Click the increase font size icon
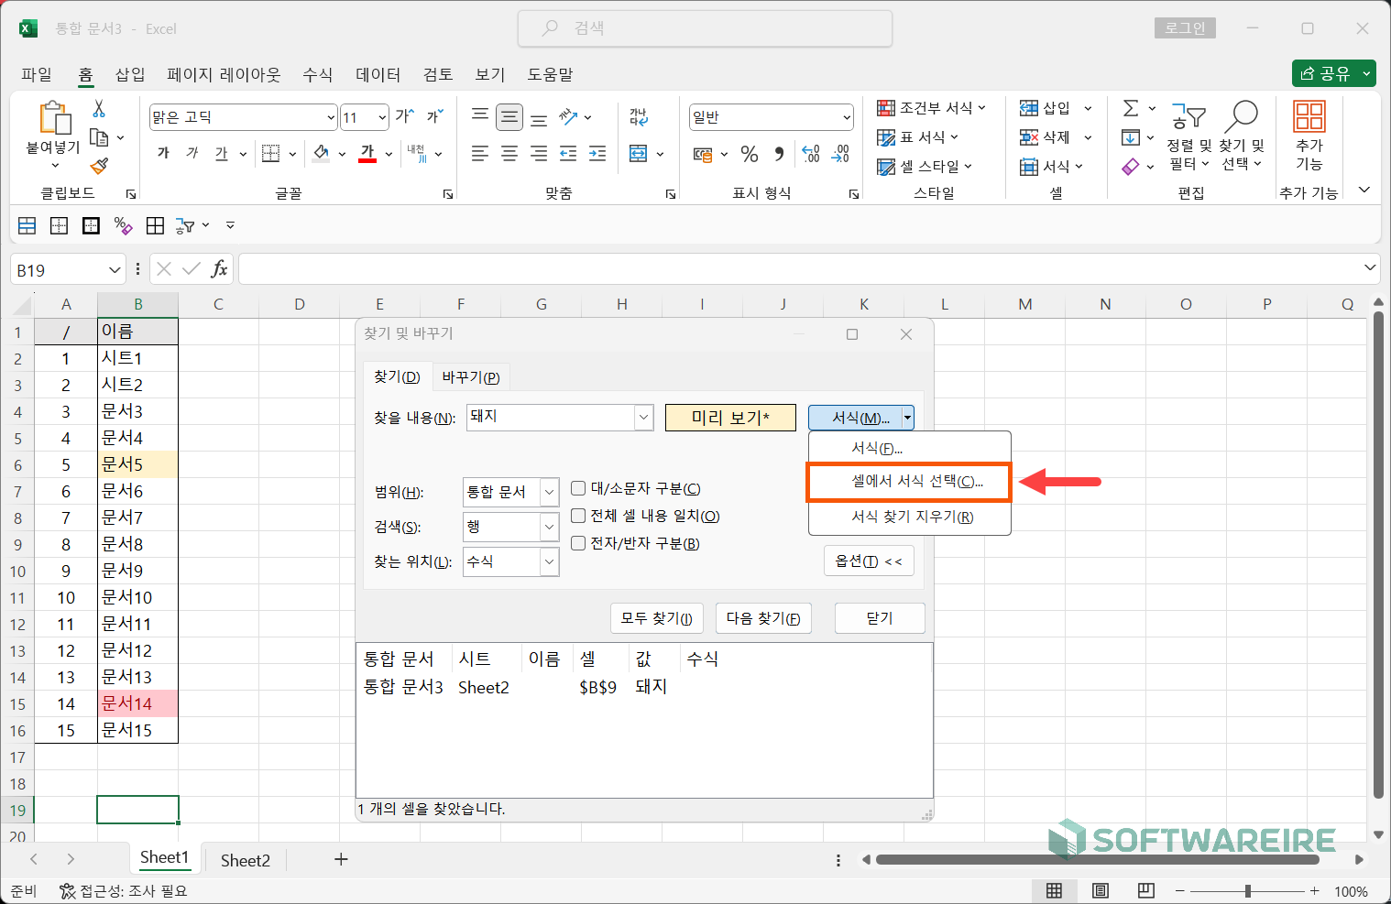Image resolution: width=1391 pixels, height=904 pixels. click(404, 116)
